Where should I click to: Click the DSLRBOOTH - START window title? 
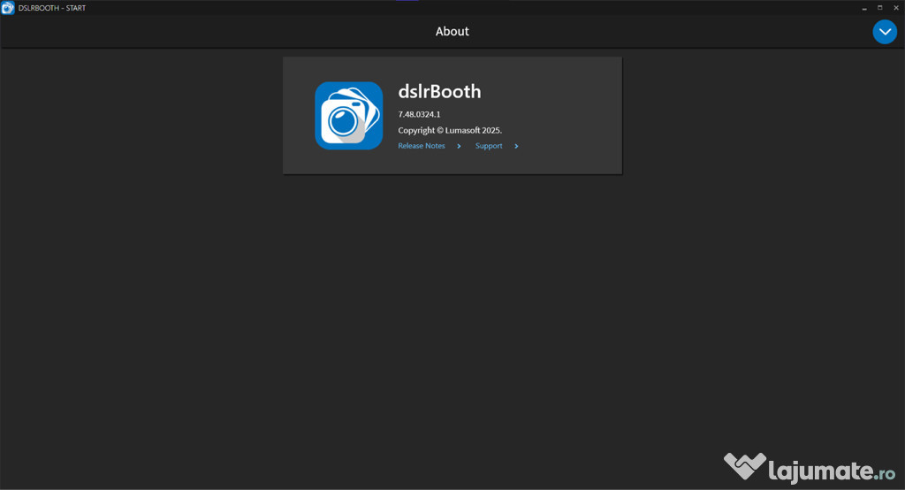[x=52, y=8]
